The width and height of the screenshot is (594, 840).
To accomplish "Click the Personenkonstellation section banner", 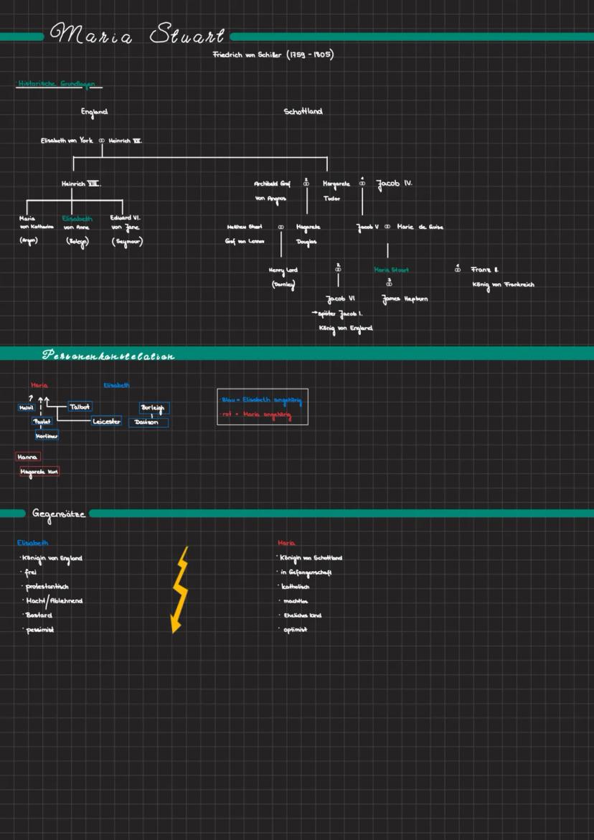I will pyautogui.click(x=108, y=354).
